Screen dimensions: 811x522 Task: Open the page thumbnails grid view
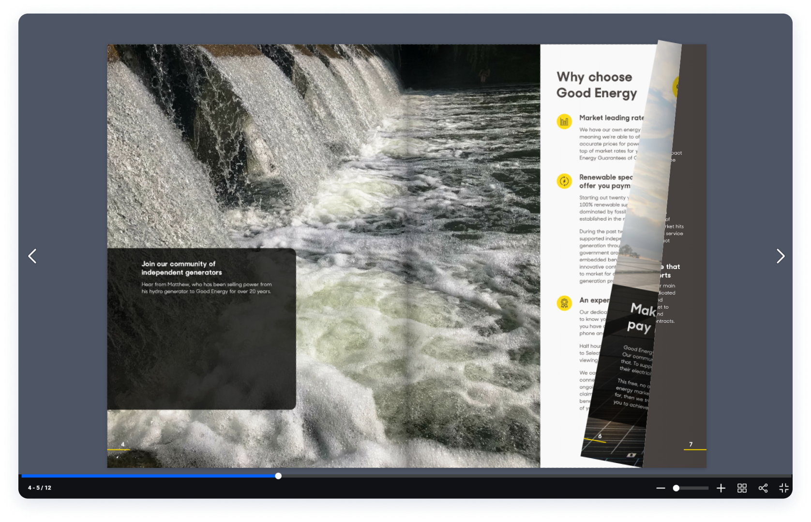point(742,488)
